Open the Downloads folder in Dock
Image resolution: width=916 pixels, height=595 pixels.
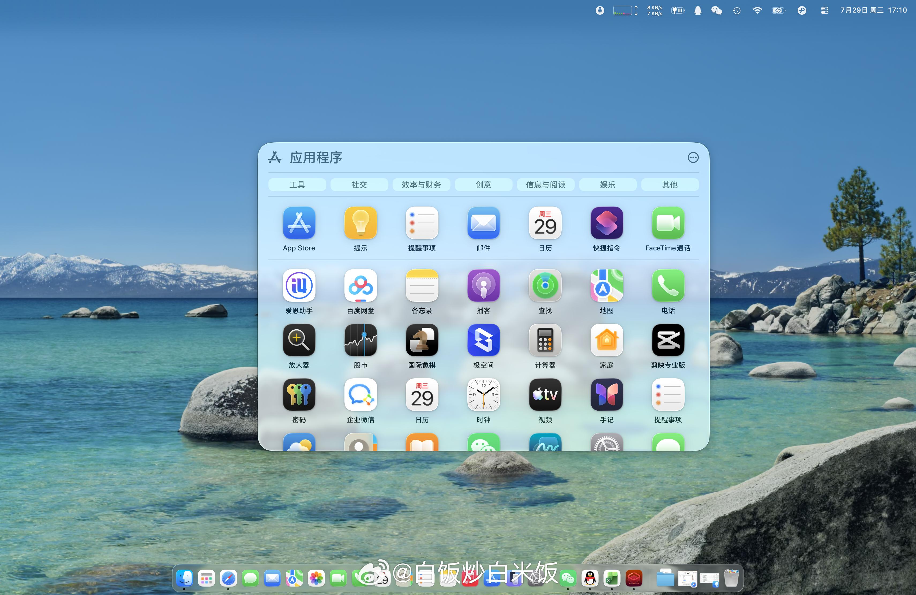point(665,578)
